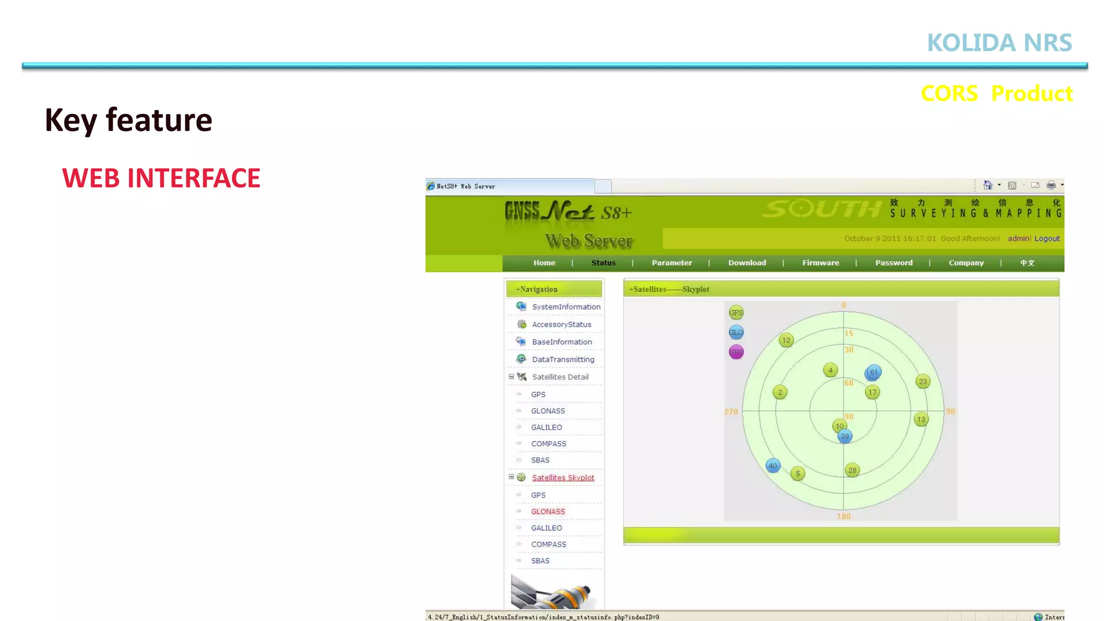Viewport: 1104px width, 621px height.
Task: Open a new browser tab
Action: [603, 187]
